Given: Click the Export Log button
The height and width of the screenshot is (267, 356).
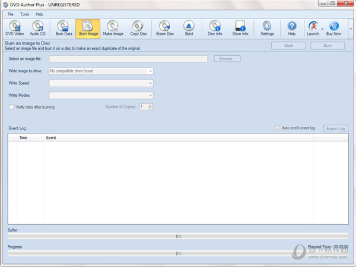Looking at the screenshot, I should pos(336,129).
